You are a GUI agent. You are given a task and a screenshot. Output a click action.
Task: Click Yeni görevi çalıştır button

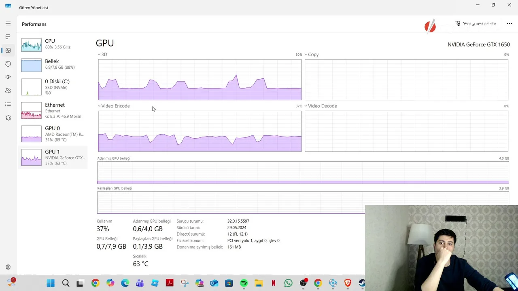(476, 23)
